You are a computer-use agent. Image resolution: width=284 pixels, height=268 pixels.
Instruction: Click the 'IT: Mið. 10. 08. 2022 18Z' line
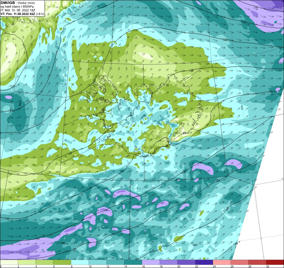[18, 10]
